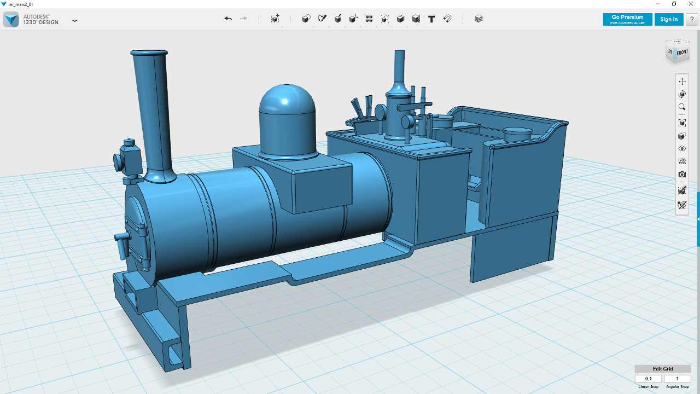700x394 pixels.
Task: Toggle grid visibility in navigation bar
Action: point(682,161)
